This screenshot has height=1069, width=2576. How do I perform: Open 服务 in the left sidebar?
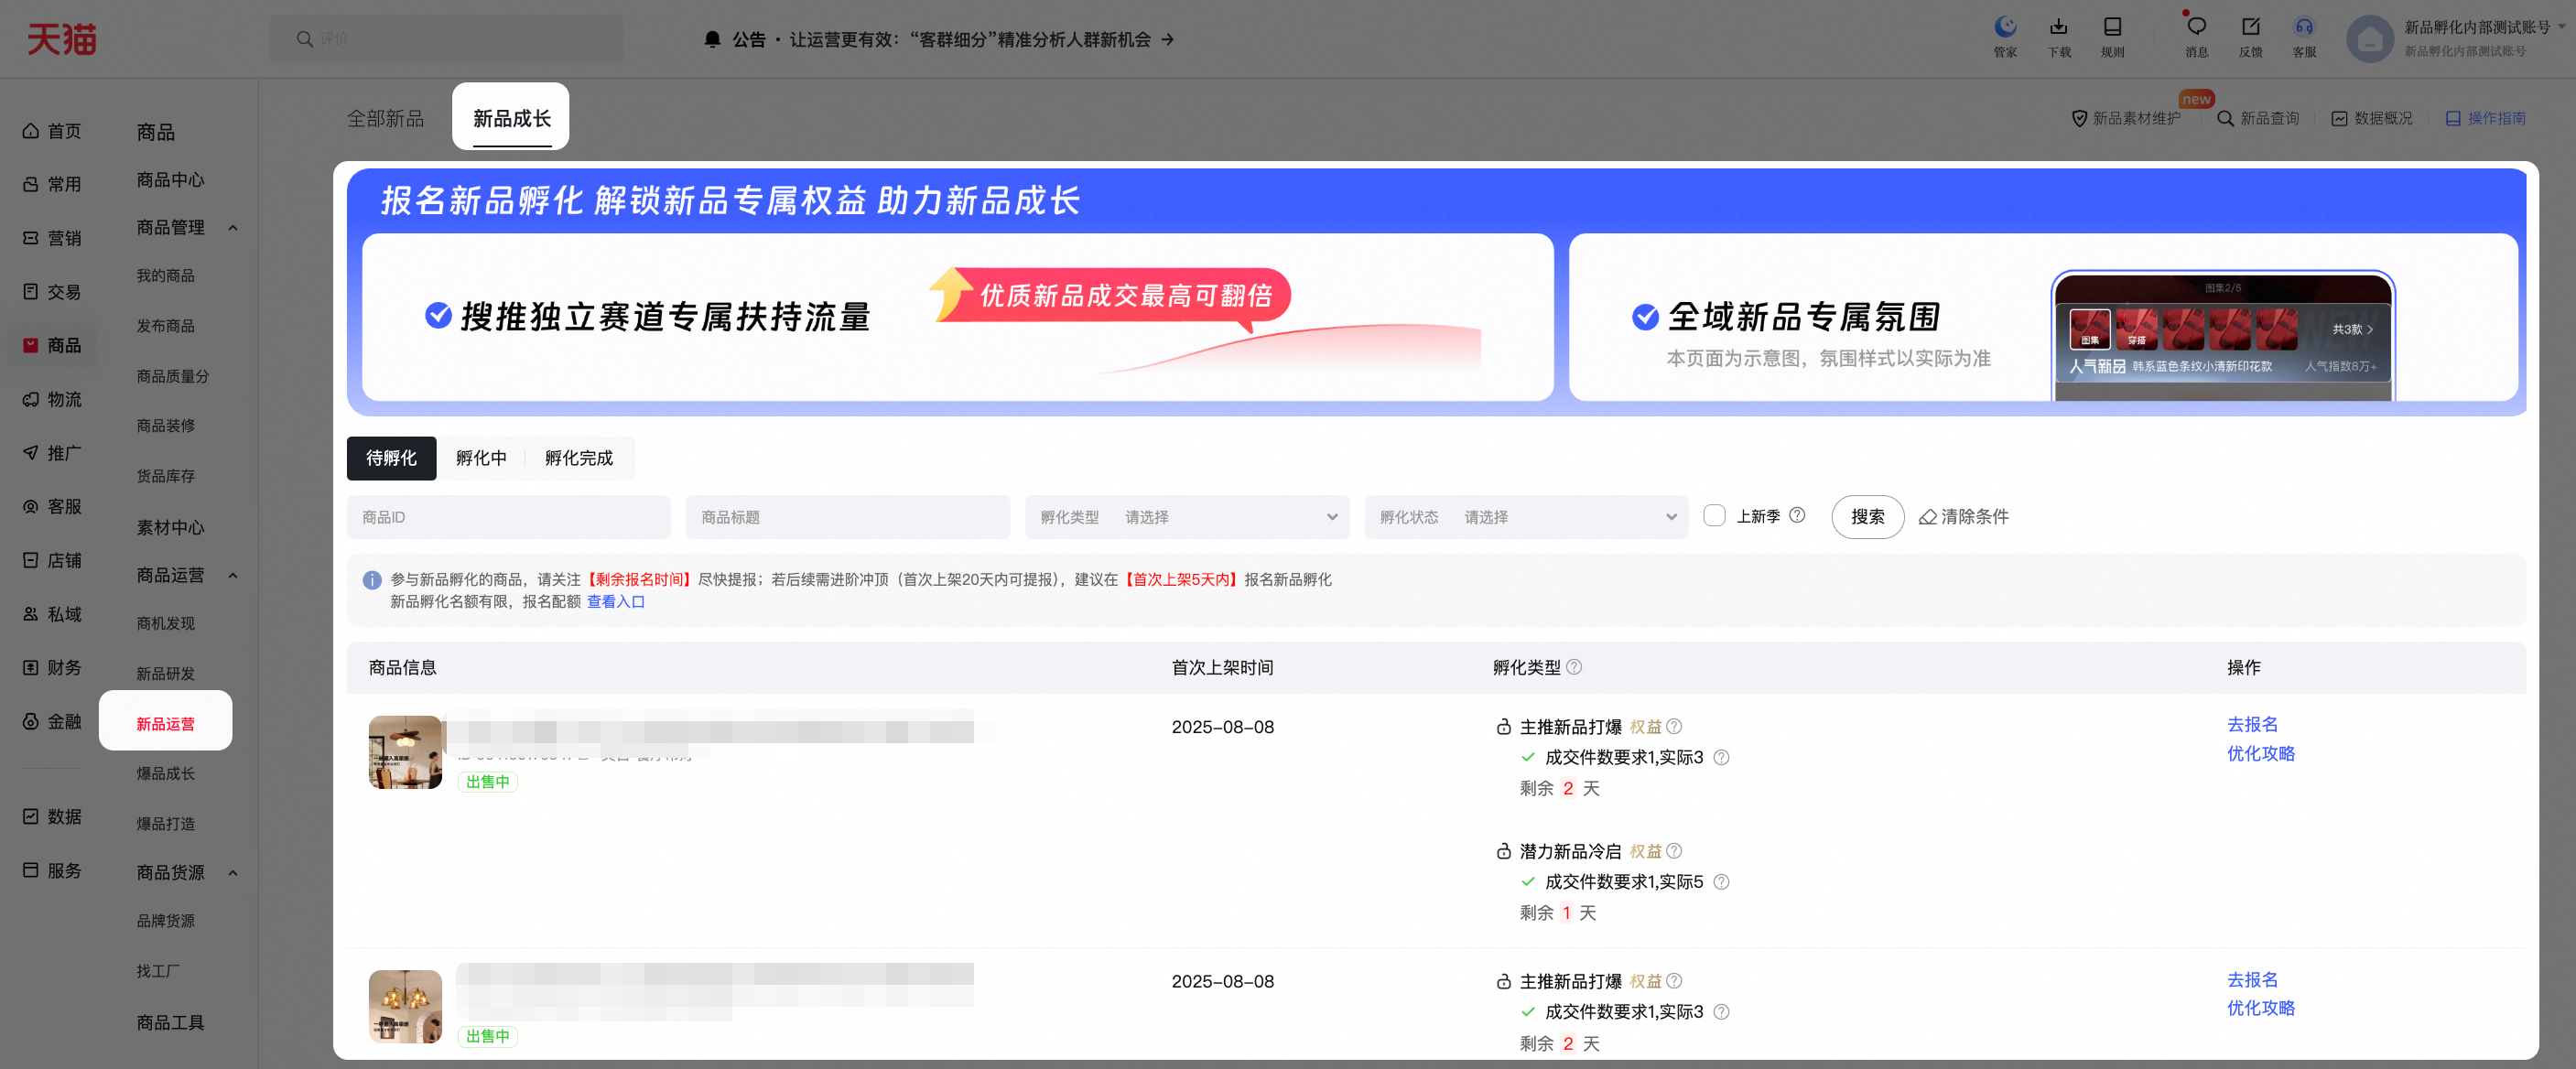click(52, 870)
